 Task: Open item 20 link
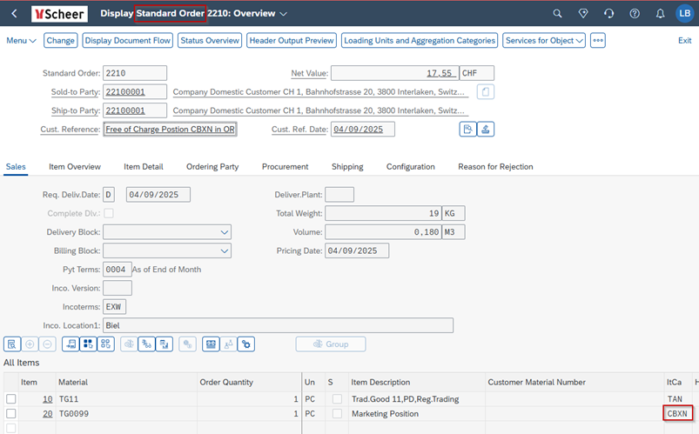tap(48, 414)
